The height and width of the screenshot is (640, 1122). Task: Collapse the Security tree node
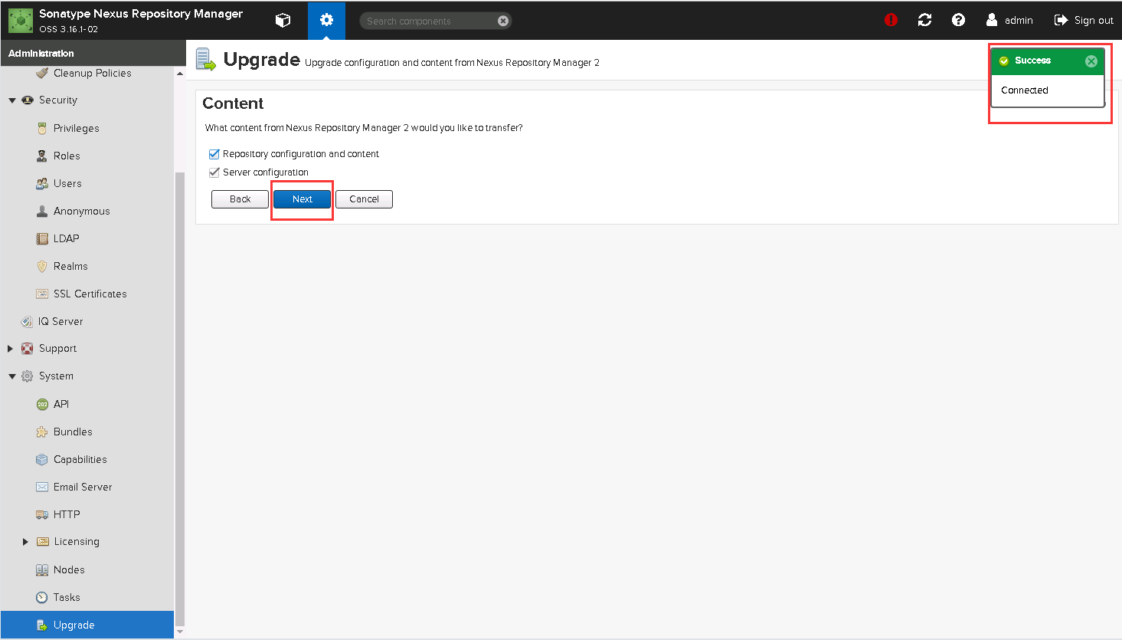pos(12,100)
